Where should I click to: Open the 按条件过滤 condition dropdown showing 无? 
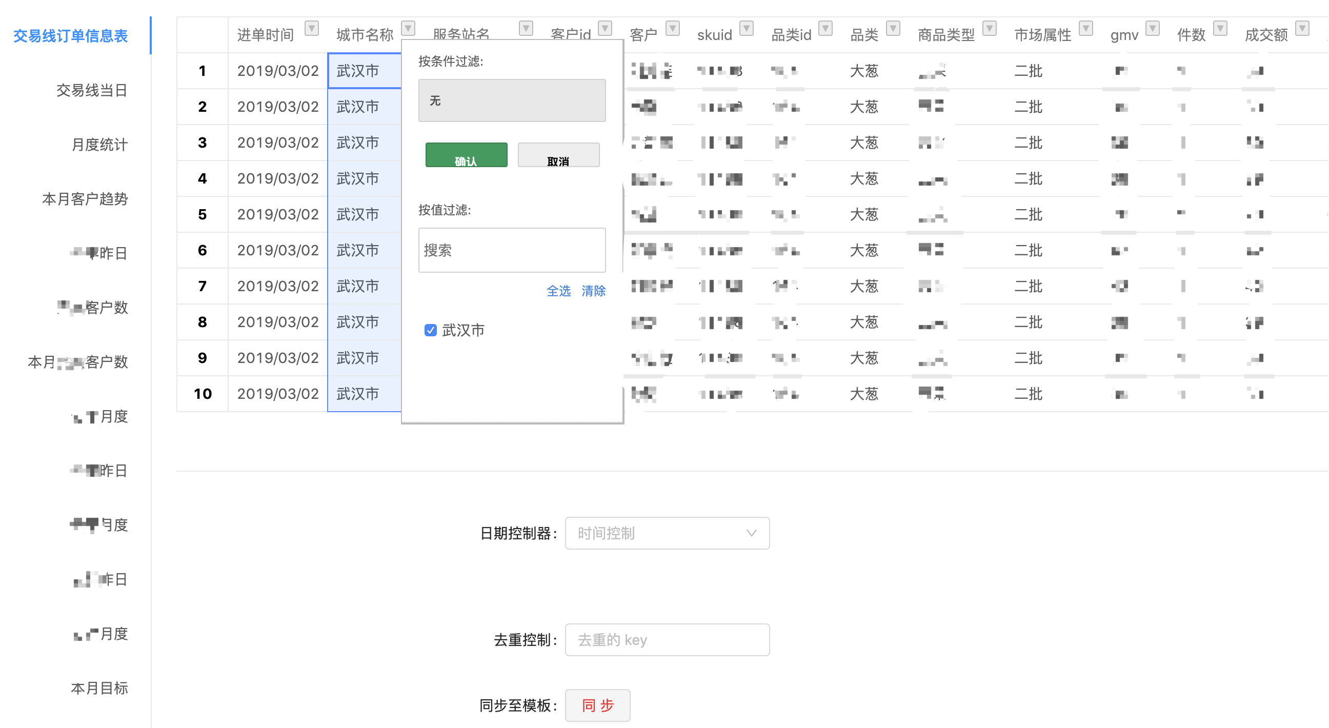[x=511, y=100]
